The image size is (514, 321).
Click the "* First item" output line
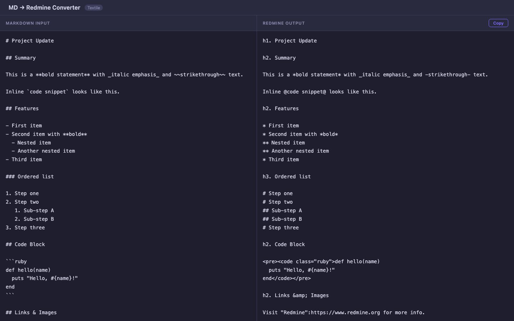point(281,126)
